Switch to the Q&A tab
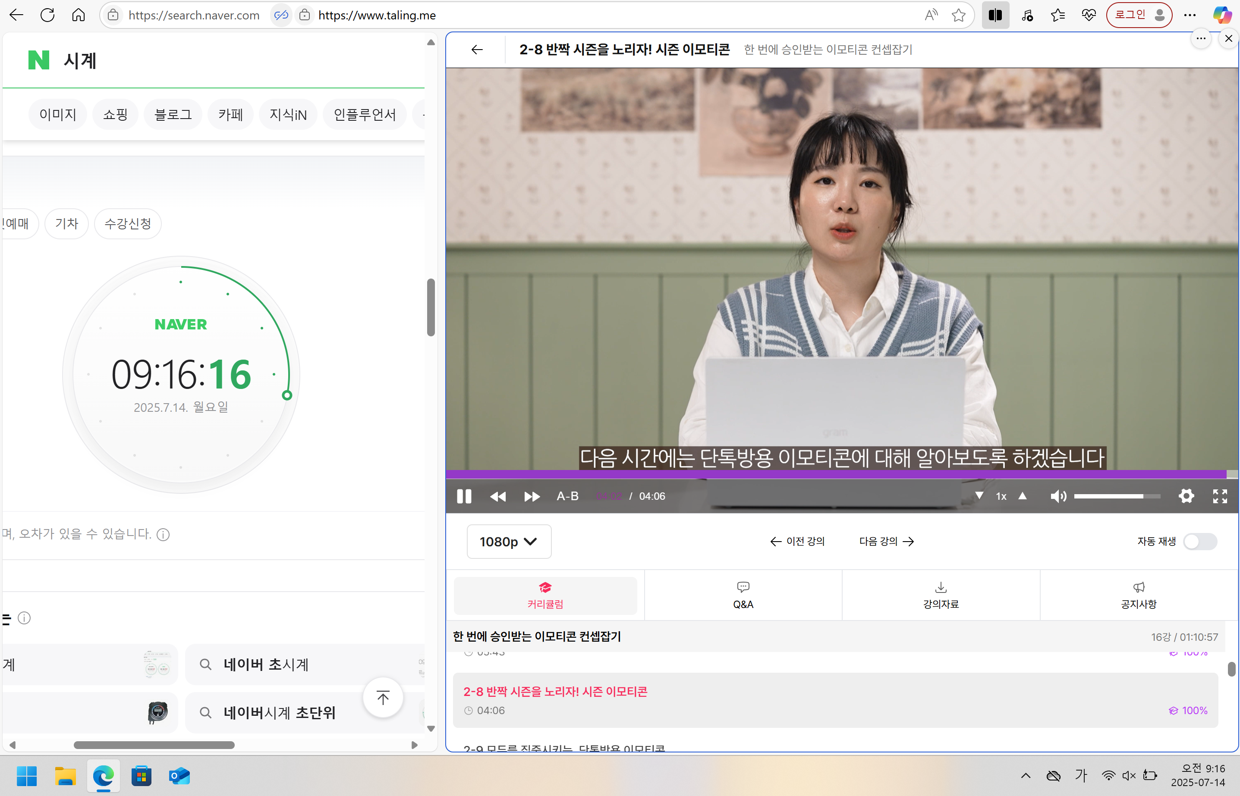1240x796 pixels. point(743,595)
